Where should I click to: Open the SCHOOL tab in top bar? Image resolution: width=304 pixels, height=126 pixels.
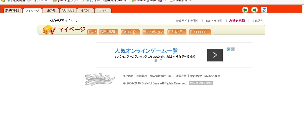(x=68, y=11)
